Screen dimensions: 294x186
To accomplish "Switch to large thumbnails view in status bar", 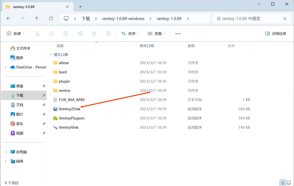I will [x=289, y=183].
